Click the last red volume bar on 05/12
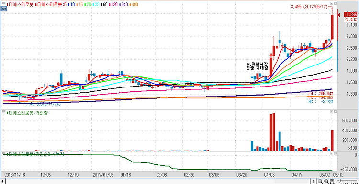Viewport: 359px width, 184px height. coord(332,141)
